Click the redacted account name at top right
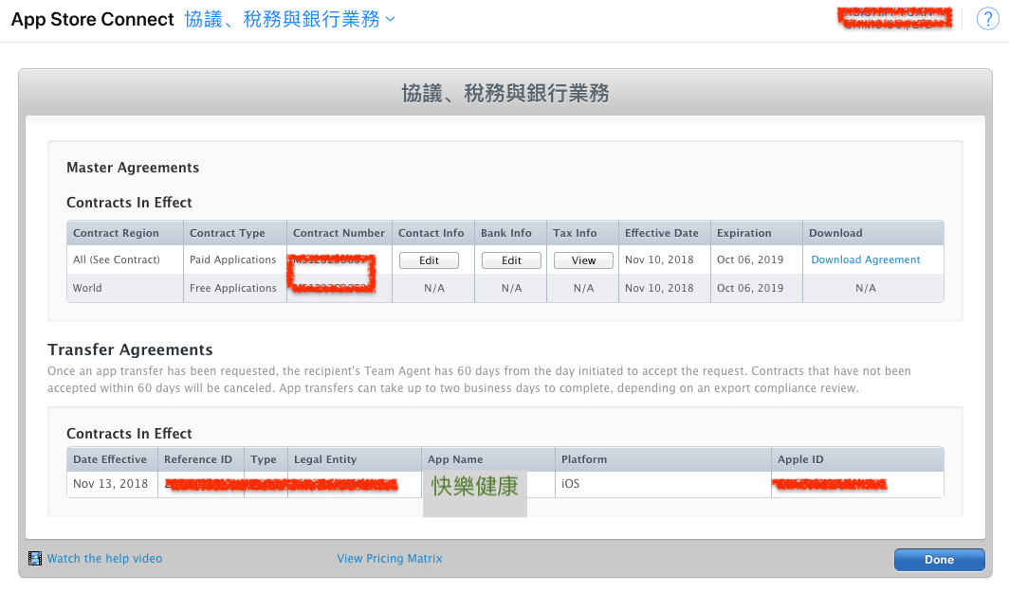 pyautogui.click(x=894, y=19)
